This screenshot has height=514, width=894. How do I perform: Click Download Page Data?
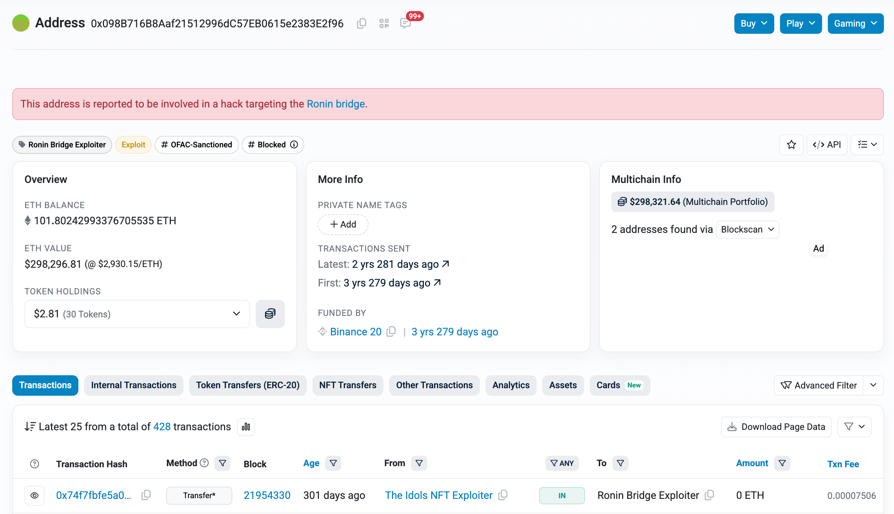775,427
